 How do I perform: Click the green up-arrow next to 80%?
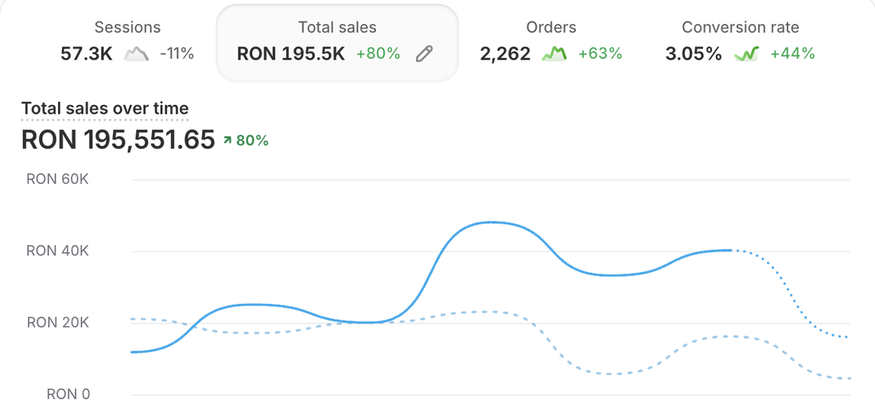(227, 141)
